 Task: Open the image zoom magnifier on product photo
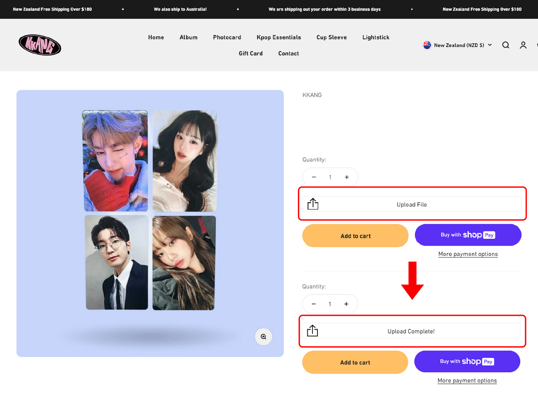[263, 336]
